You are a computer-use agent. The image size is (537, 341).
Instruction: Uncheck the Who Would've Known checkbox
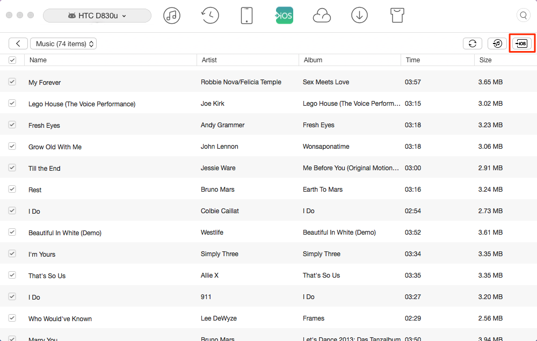tap(12, 318)
